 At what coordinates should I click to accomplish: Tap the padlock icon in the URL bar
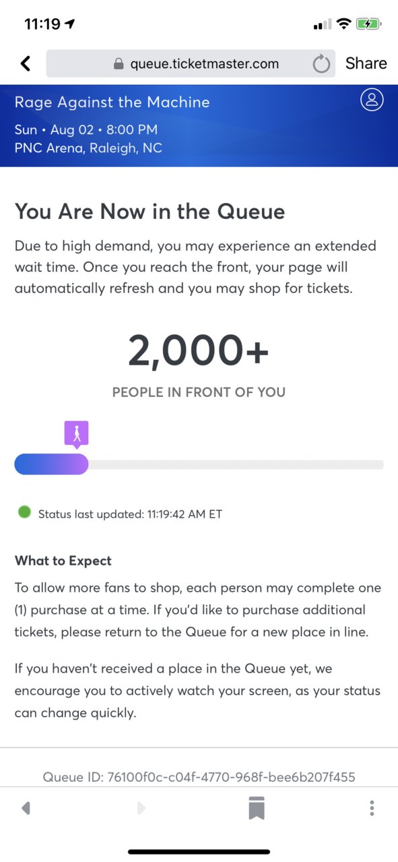[x=119, y=64]
